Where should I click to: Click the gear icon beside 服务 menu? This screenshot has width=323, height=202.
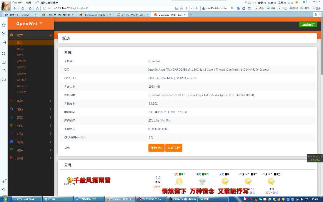(x=12, y=109)
